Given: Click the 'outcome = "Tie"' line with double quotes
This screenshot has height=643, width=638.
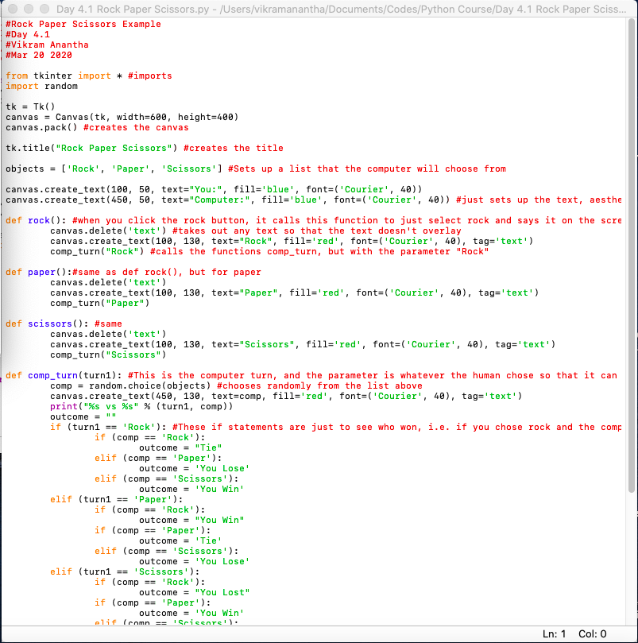Looking at the screenshot, I should pyautogui.click(x=180, y=447).
